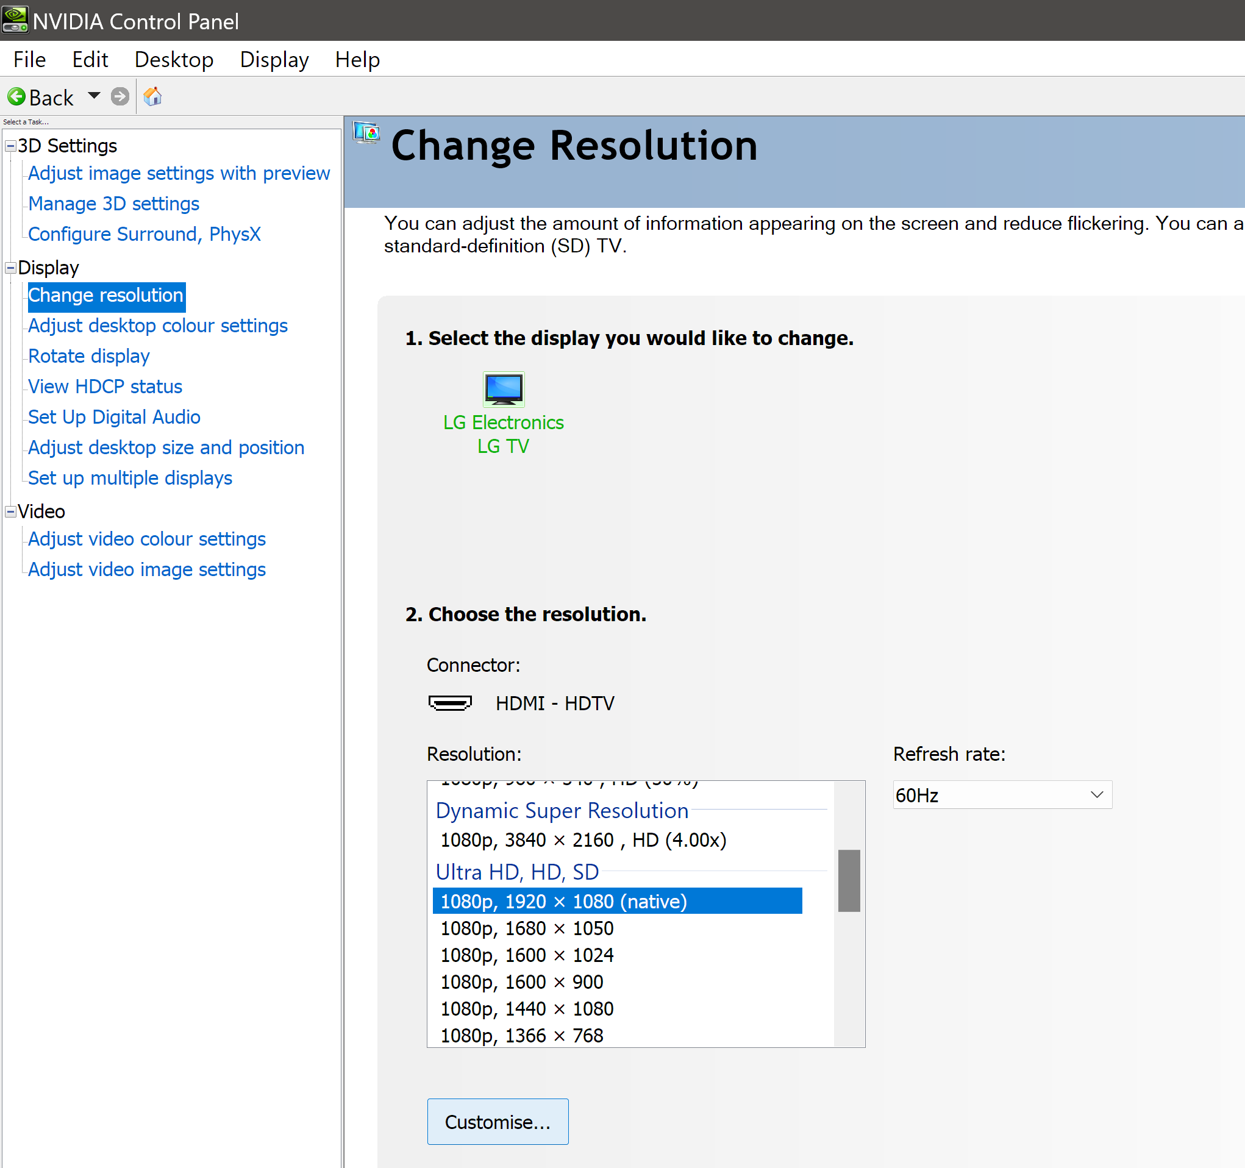
Task: Click the Change Resolution header icon
Action: 366,133
